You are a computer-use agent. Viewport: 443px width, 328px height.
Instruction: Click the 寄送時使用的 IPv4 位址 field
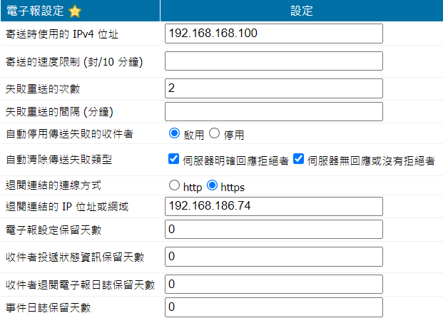273,34
